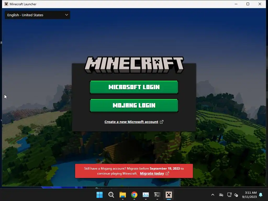Click the Mojang migration warning banner text
This screenshot has width=268, height=201.
[x=134, y=171]
